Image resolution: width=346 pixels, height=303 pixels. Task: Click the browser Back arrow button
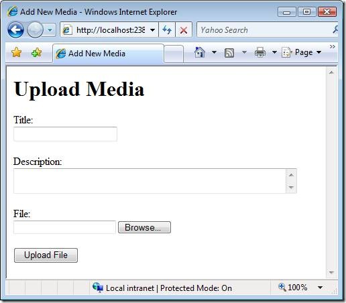(x=15, y=29)
